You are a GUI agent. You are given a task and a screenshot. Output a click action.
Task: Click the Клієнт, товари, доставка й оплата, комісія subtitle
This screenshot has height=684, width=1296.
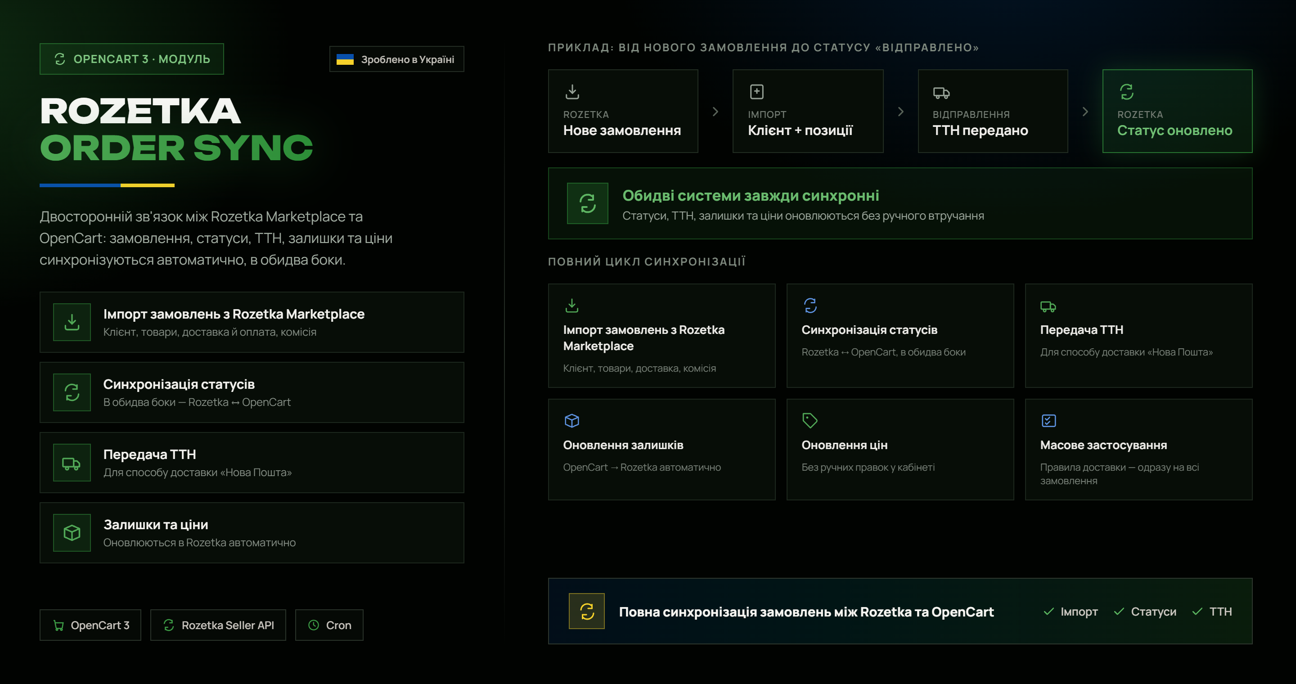pyautogui.click(x=210, y=332)
